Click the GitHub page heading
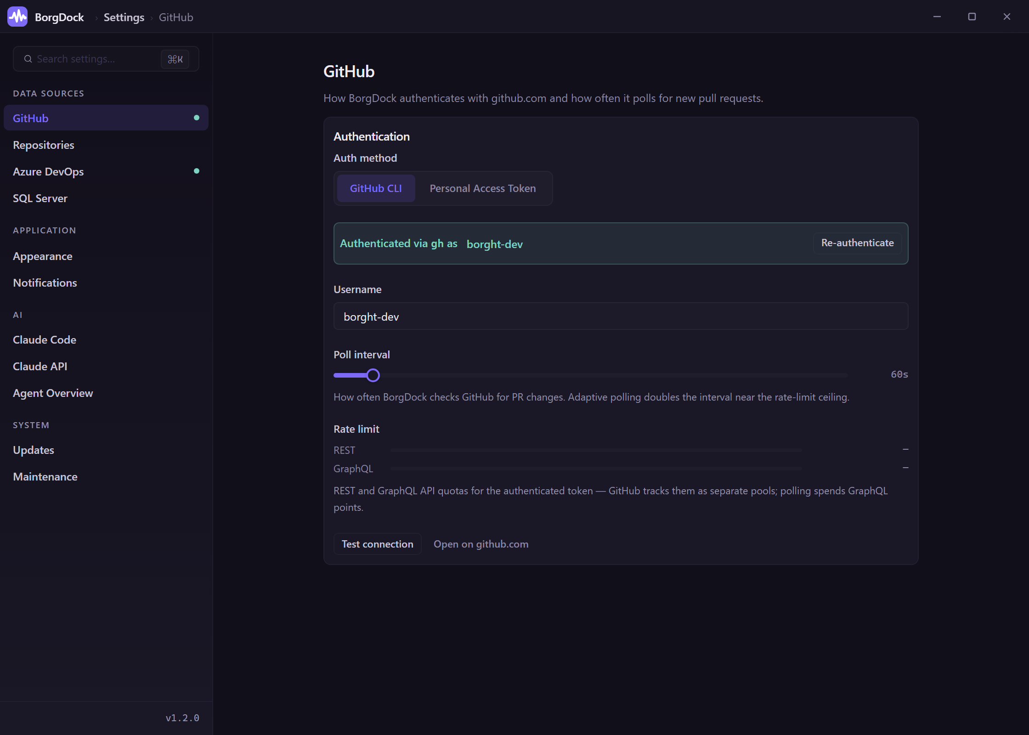The height and width of the screenshot is (735, 1029). pyautogui.click(x=349, y=71)
